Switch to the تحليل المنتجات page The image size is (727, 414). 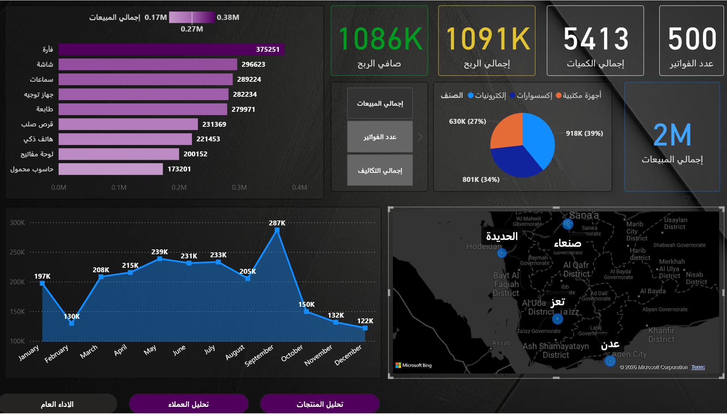(320, 404)
